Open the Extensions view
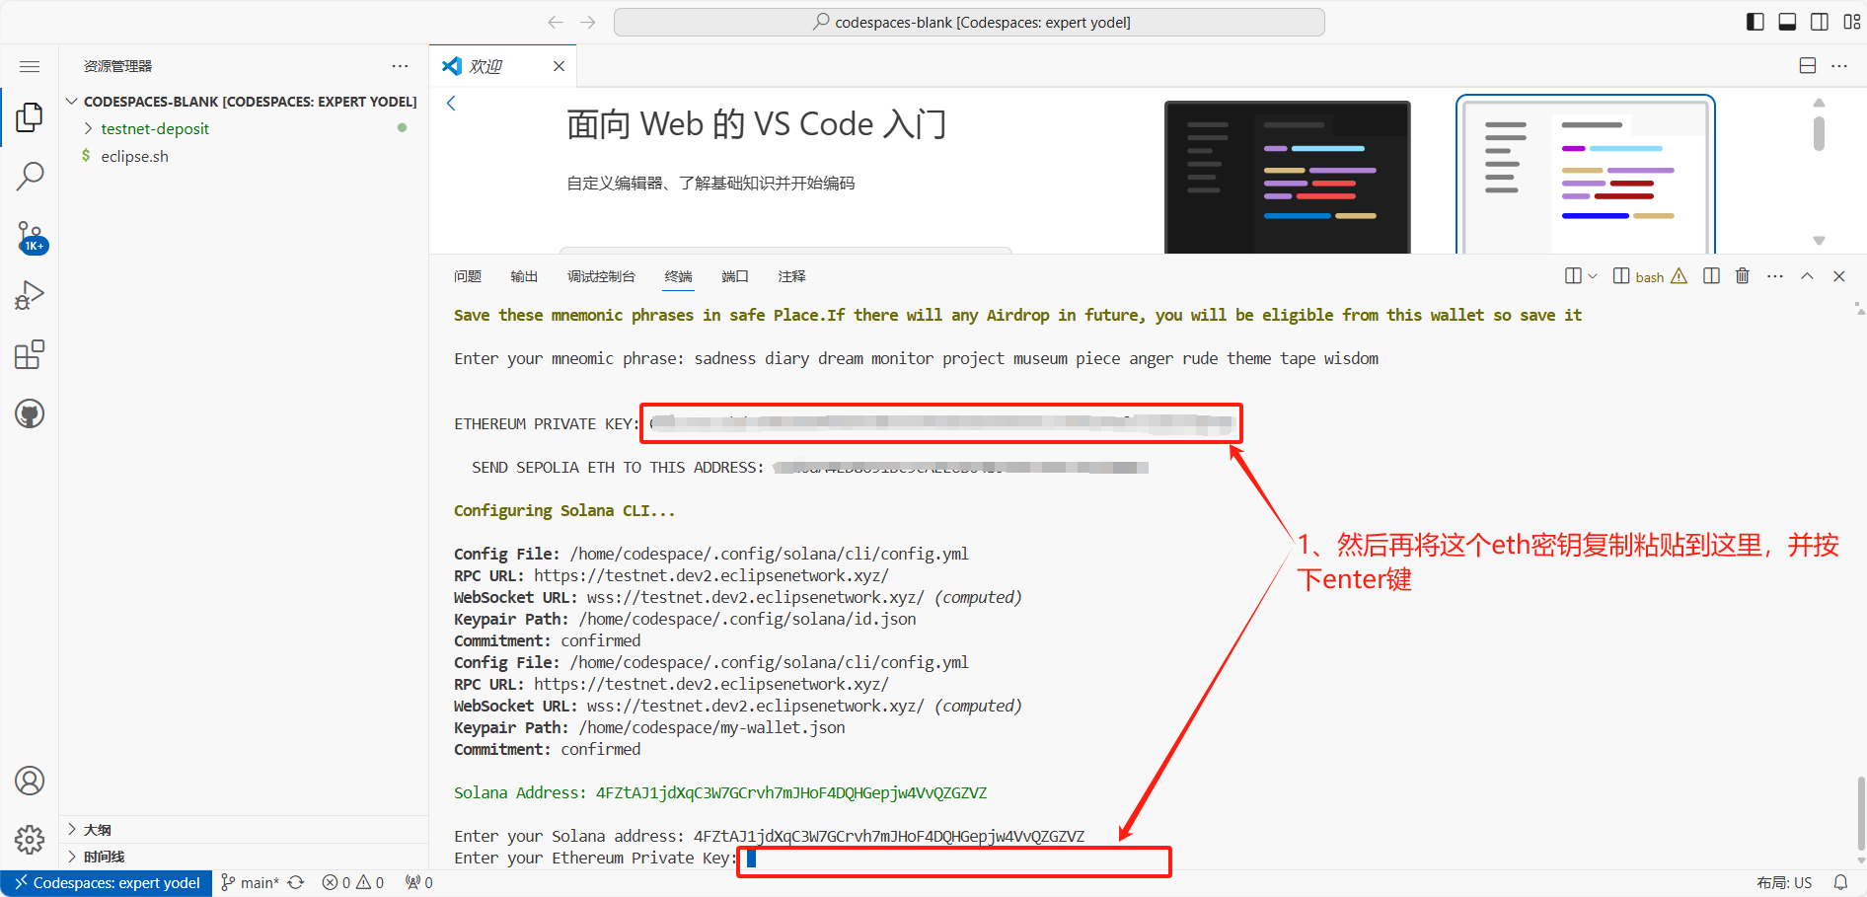1867x897 pixels. coord(30,354)
